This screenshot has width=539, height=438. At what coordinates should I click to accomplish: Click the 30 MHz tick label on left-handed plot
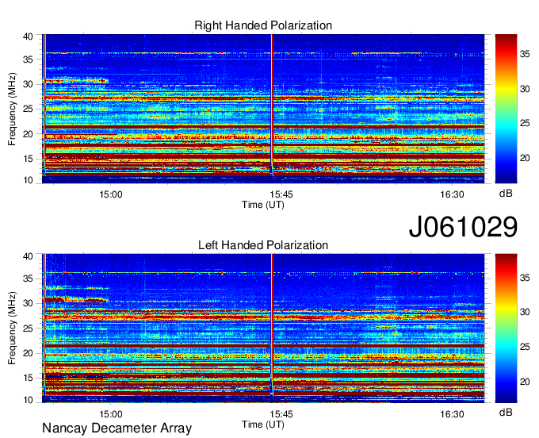pyautogui.click(x=28, y=303)
